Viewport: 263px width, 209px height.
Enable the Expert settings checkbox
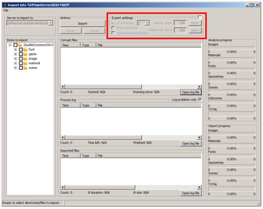pos(199,17)
